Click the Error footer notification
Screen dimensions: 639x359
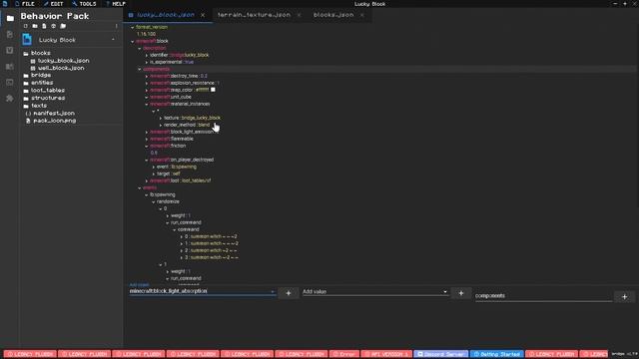tap(344, 354)
